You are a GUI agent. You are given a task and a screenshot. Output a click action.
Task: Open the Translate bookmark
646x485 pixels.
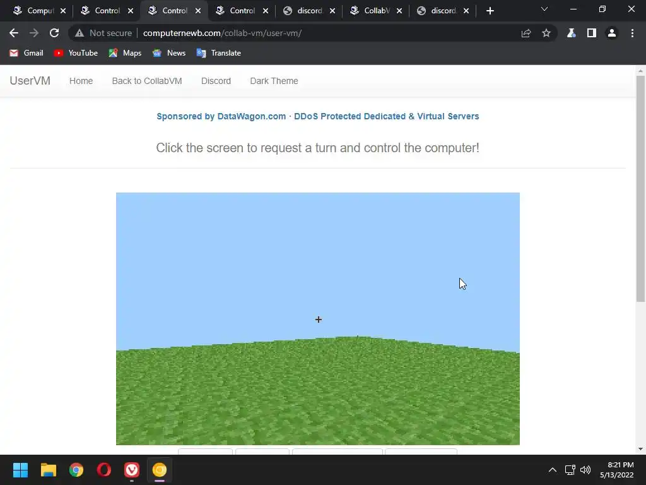click(x=219, y=53)
